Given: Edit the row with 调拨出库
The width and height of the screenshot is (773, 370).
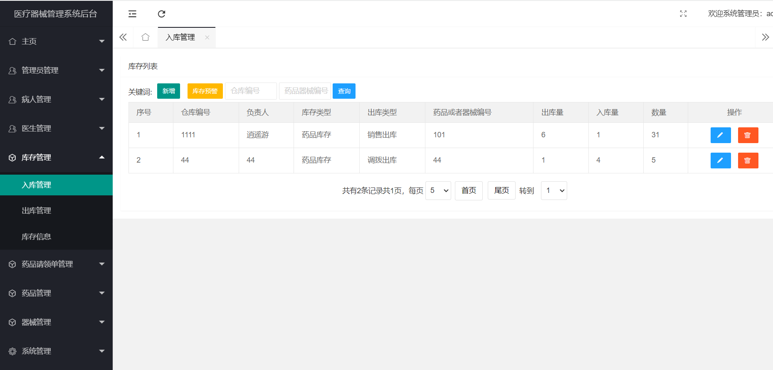Looking at the screenshot, I should click(721, 161).
